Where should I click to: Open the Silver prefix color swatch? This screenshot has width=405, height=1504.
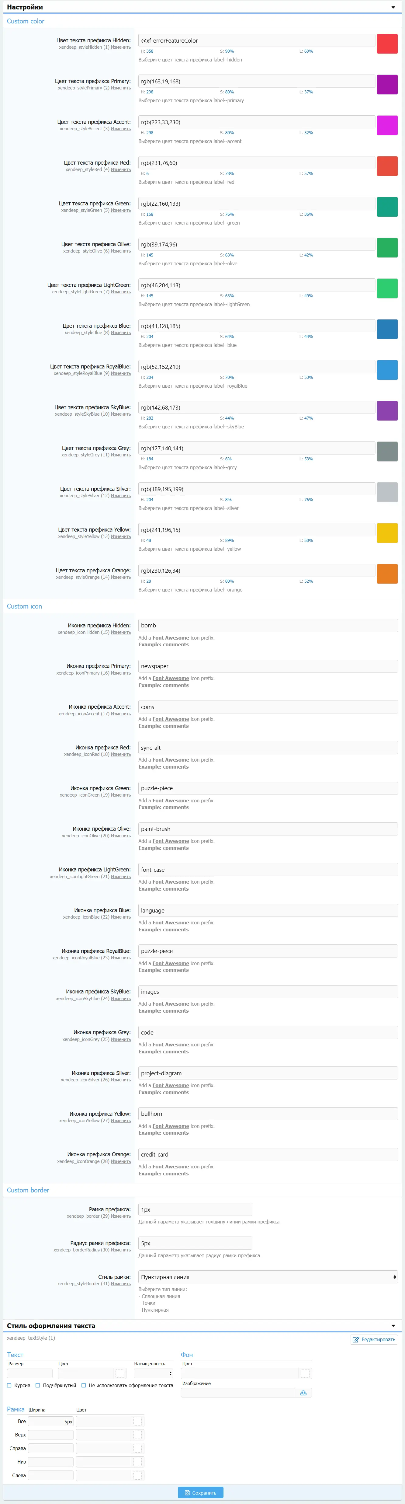(x=387, y=492)
